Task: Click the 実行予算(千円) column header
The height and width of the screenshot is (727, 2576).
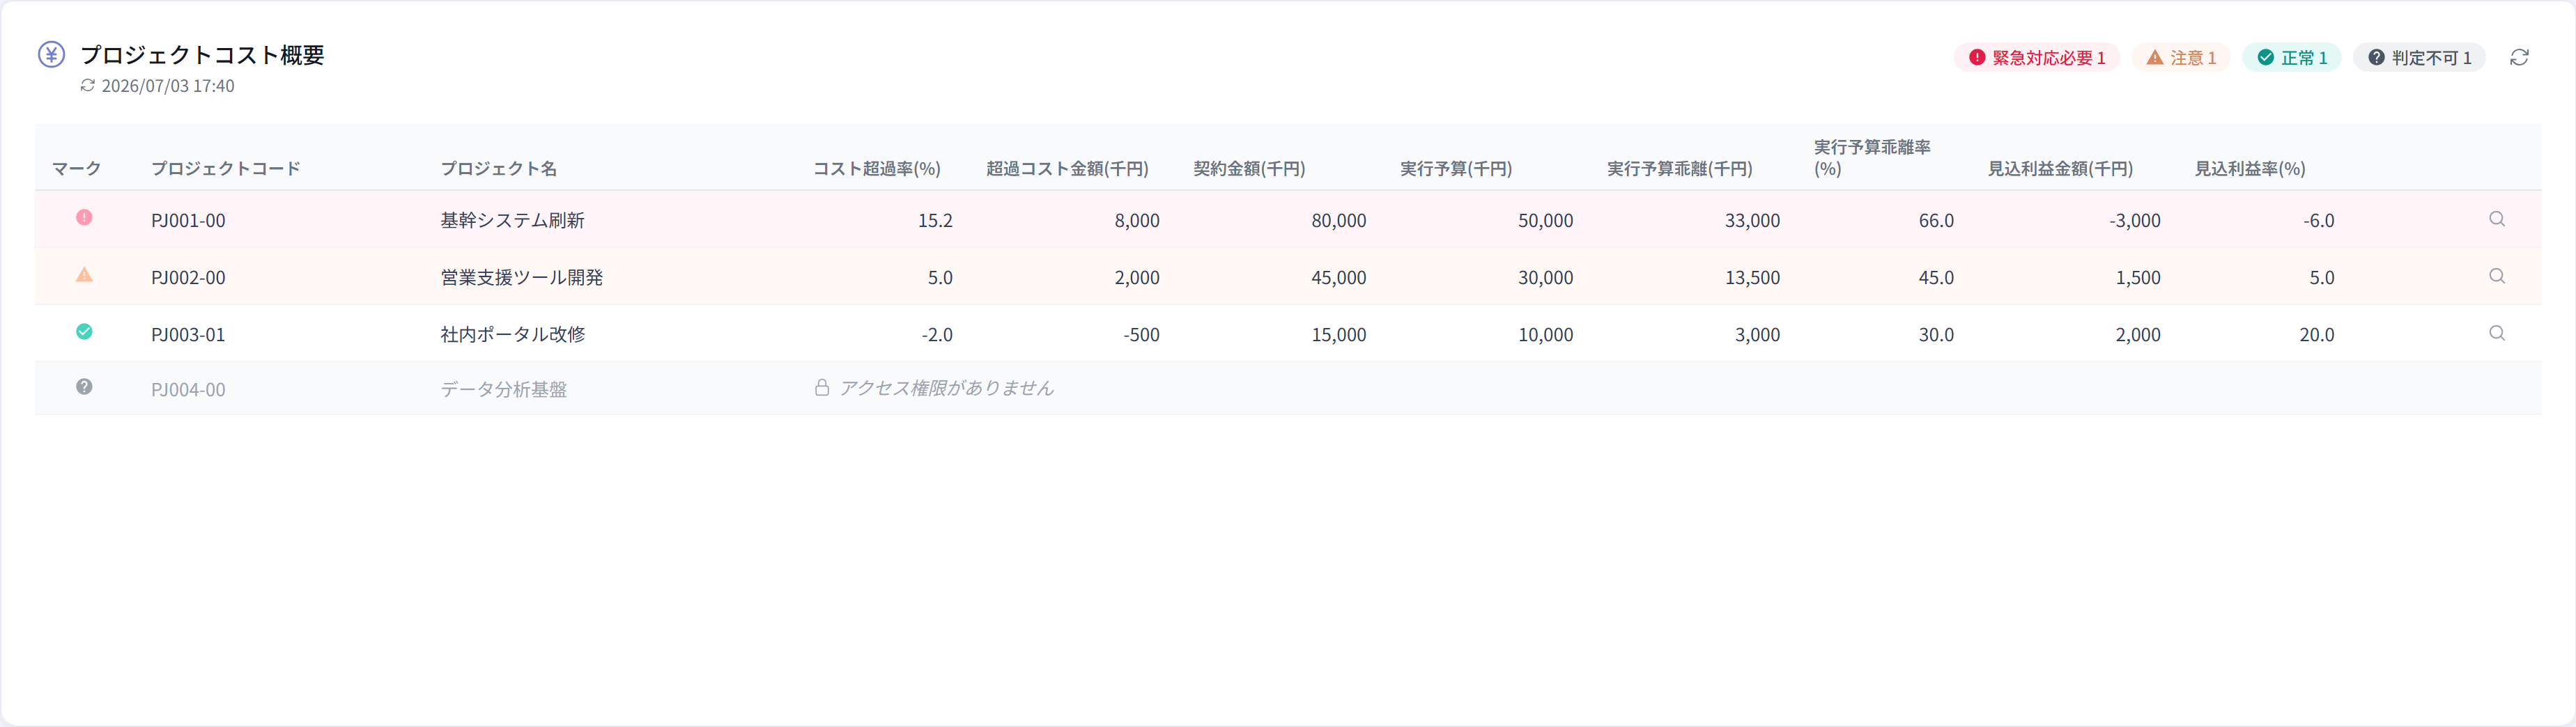Action: click(1456, 169)
